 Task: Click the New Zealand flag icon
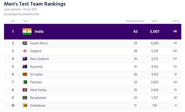click(x=25, y=59)
